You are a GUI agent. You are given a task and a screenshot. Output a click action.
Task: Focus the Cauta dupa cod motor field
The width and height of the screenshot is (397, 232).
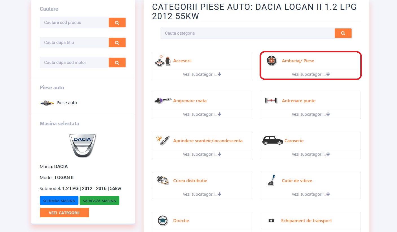(74, 63)
